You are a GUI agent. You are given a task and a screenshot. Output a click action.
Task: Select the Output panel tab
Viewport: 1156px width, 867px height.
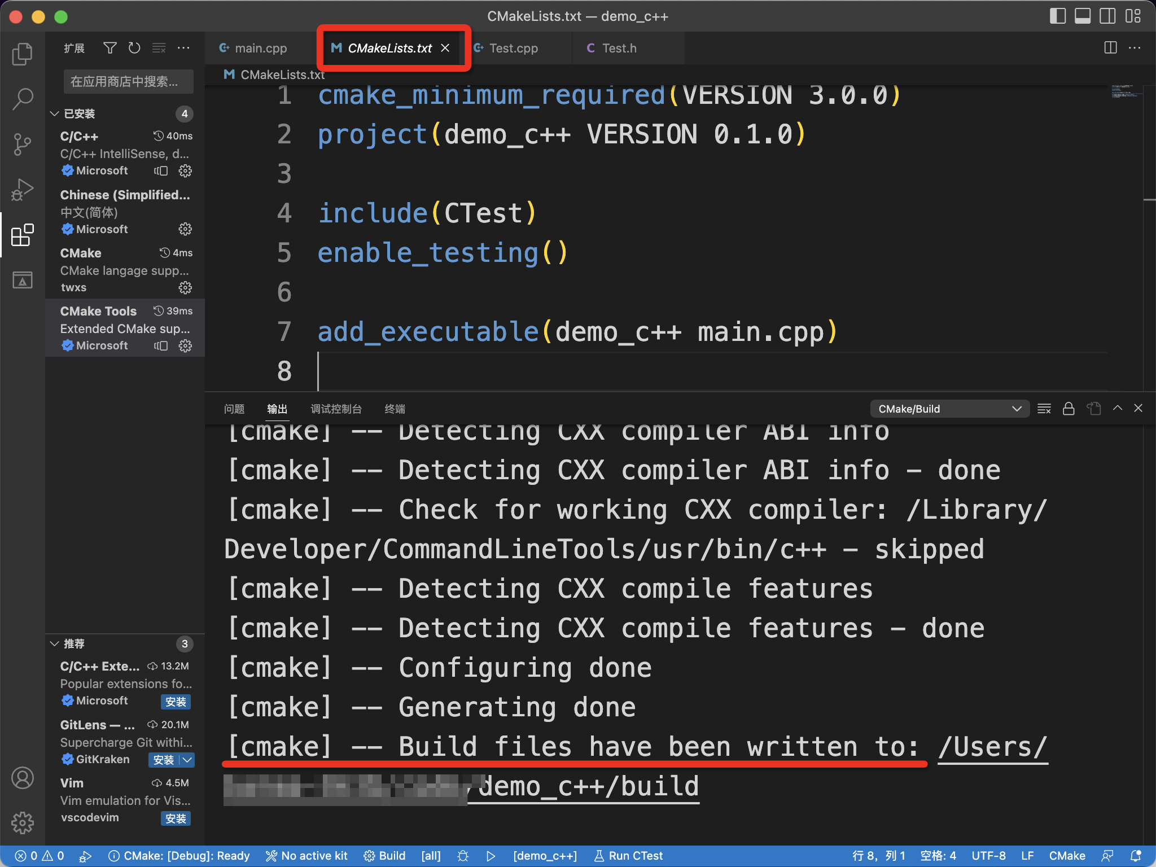(277, 409)
